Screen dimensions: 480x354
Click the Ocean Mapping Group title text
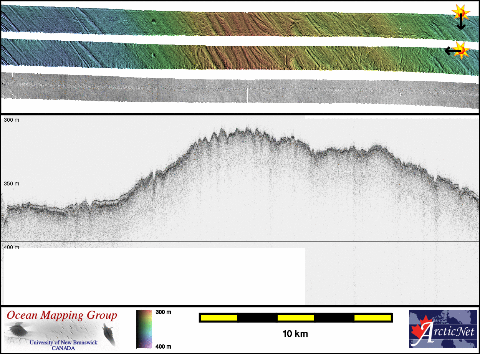pyautogui.click(x=62, y=316)
